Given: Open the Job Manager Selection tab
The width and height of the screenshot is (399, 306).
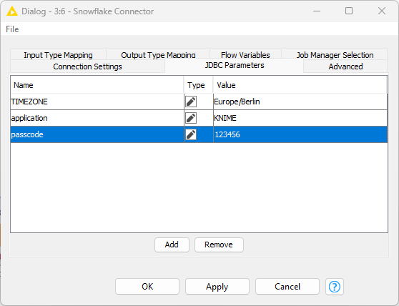Looking at the screenshot, I should pos(335,54).
